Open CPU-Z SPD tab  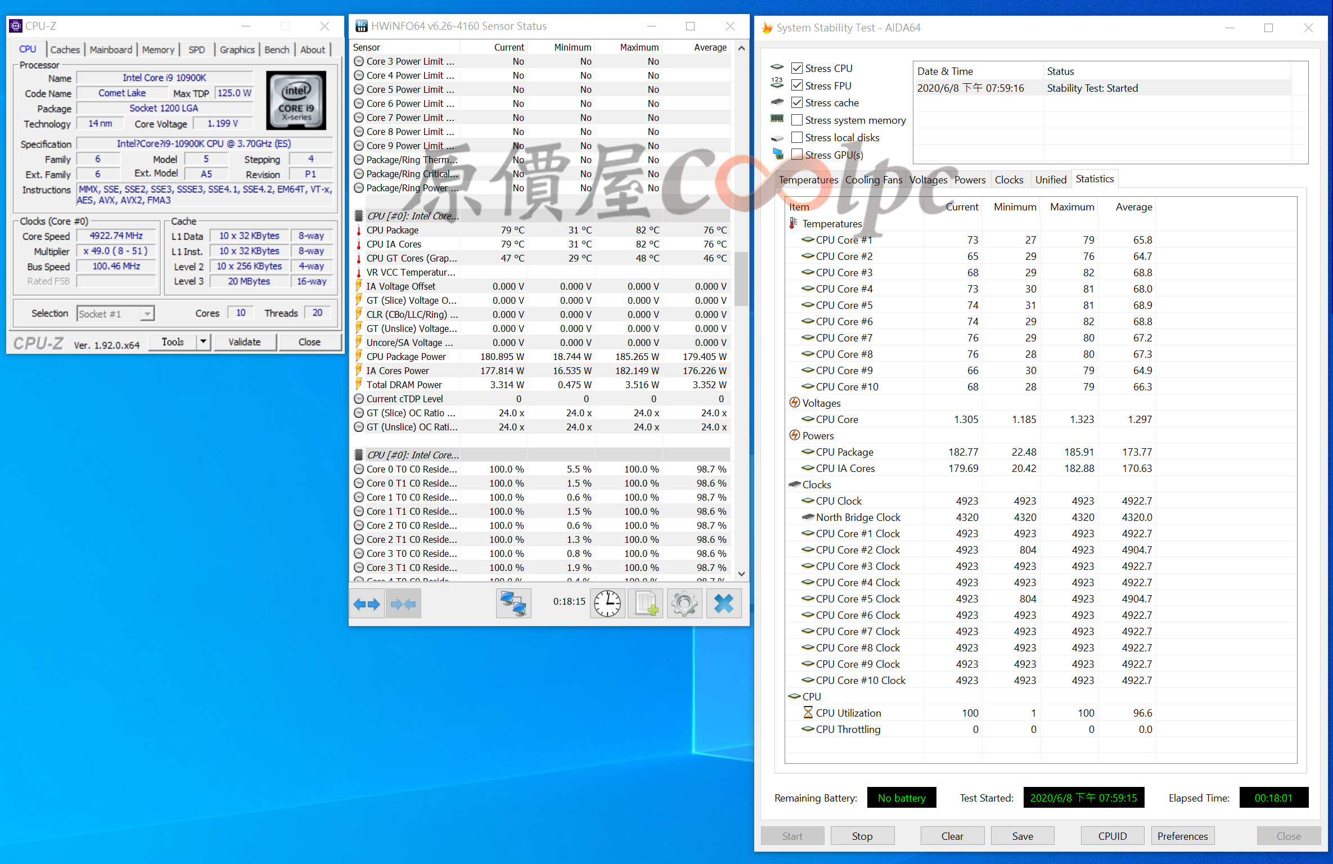click(x=197, y=49)
